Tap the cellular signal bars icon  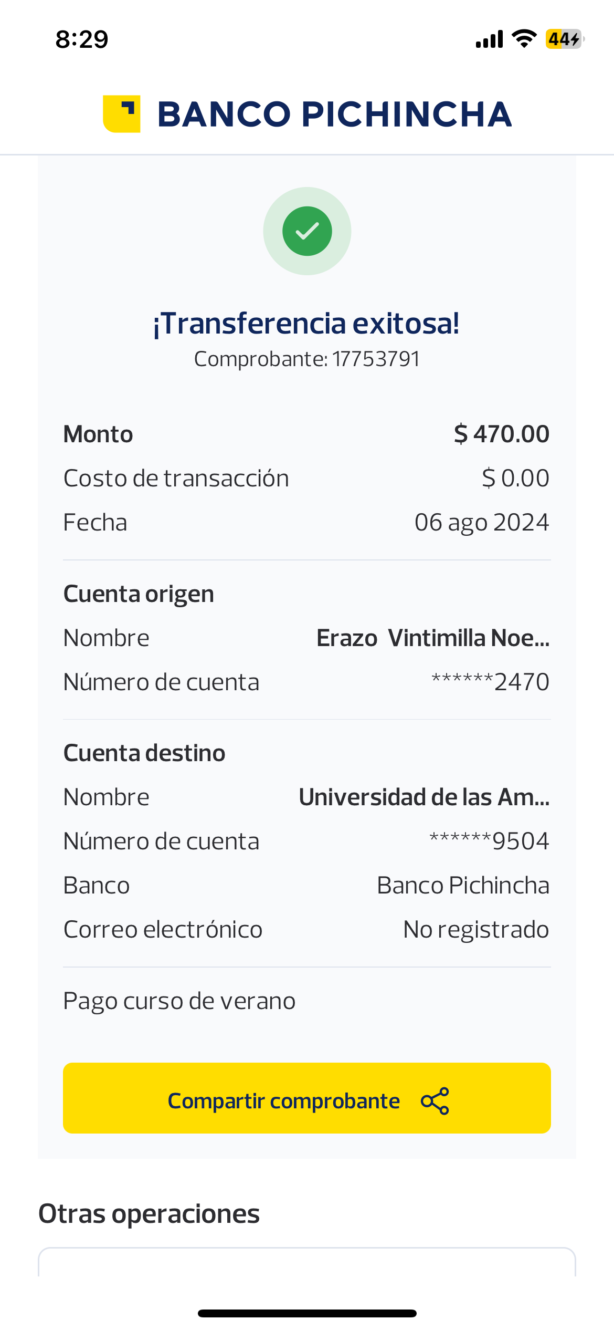(489, 39)
